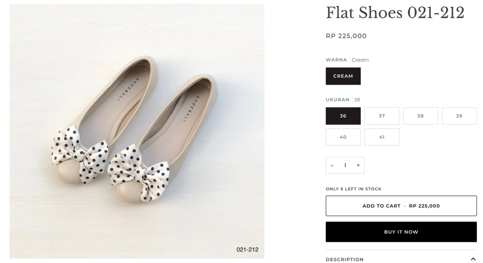This screenshot has height=263, width=483.
Task: Select size 41
Action: point(382,137)
